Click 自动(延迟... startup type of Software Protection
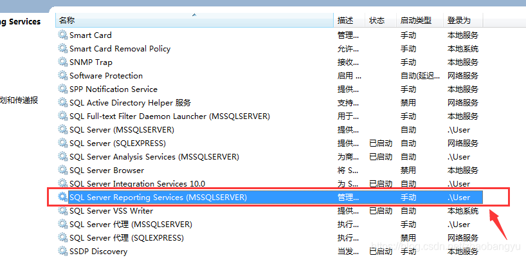This screenshot has width=526, height=258. [420, 76]
